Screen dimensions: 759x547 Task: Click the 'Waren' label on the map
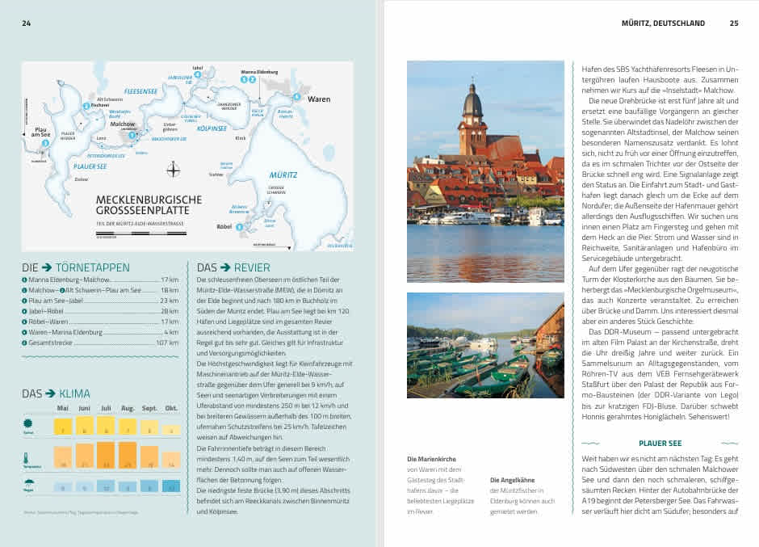[x=319, y=99]
